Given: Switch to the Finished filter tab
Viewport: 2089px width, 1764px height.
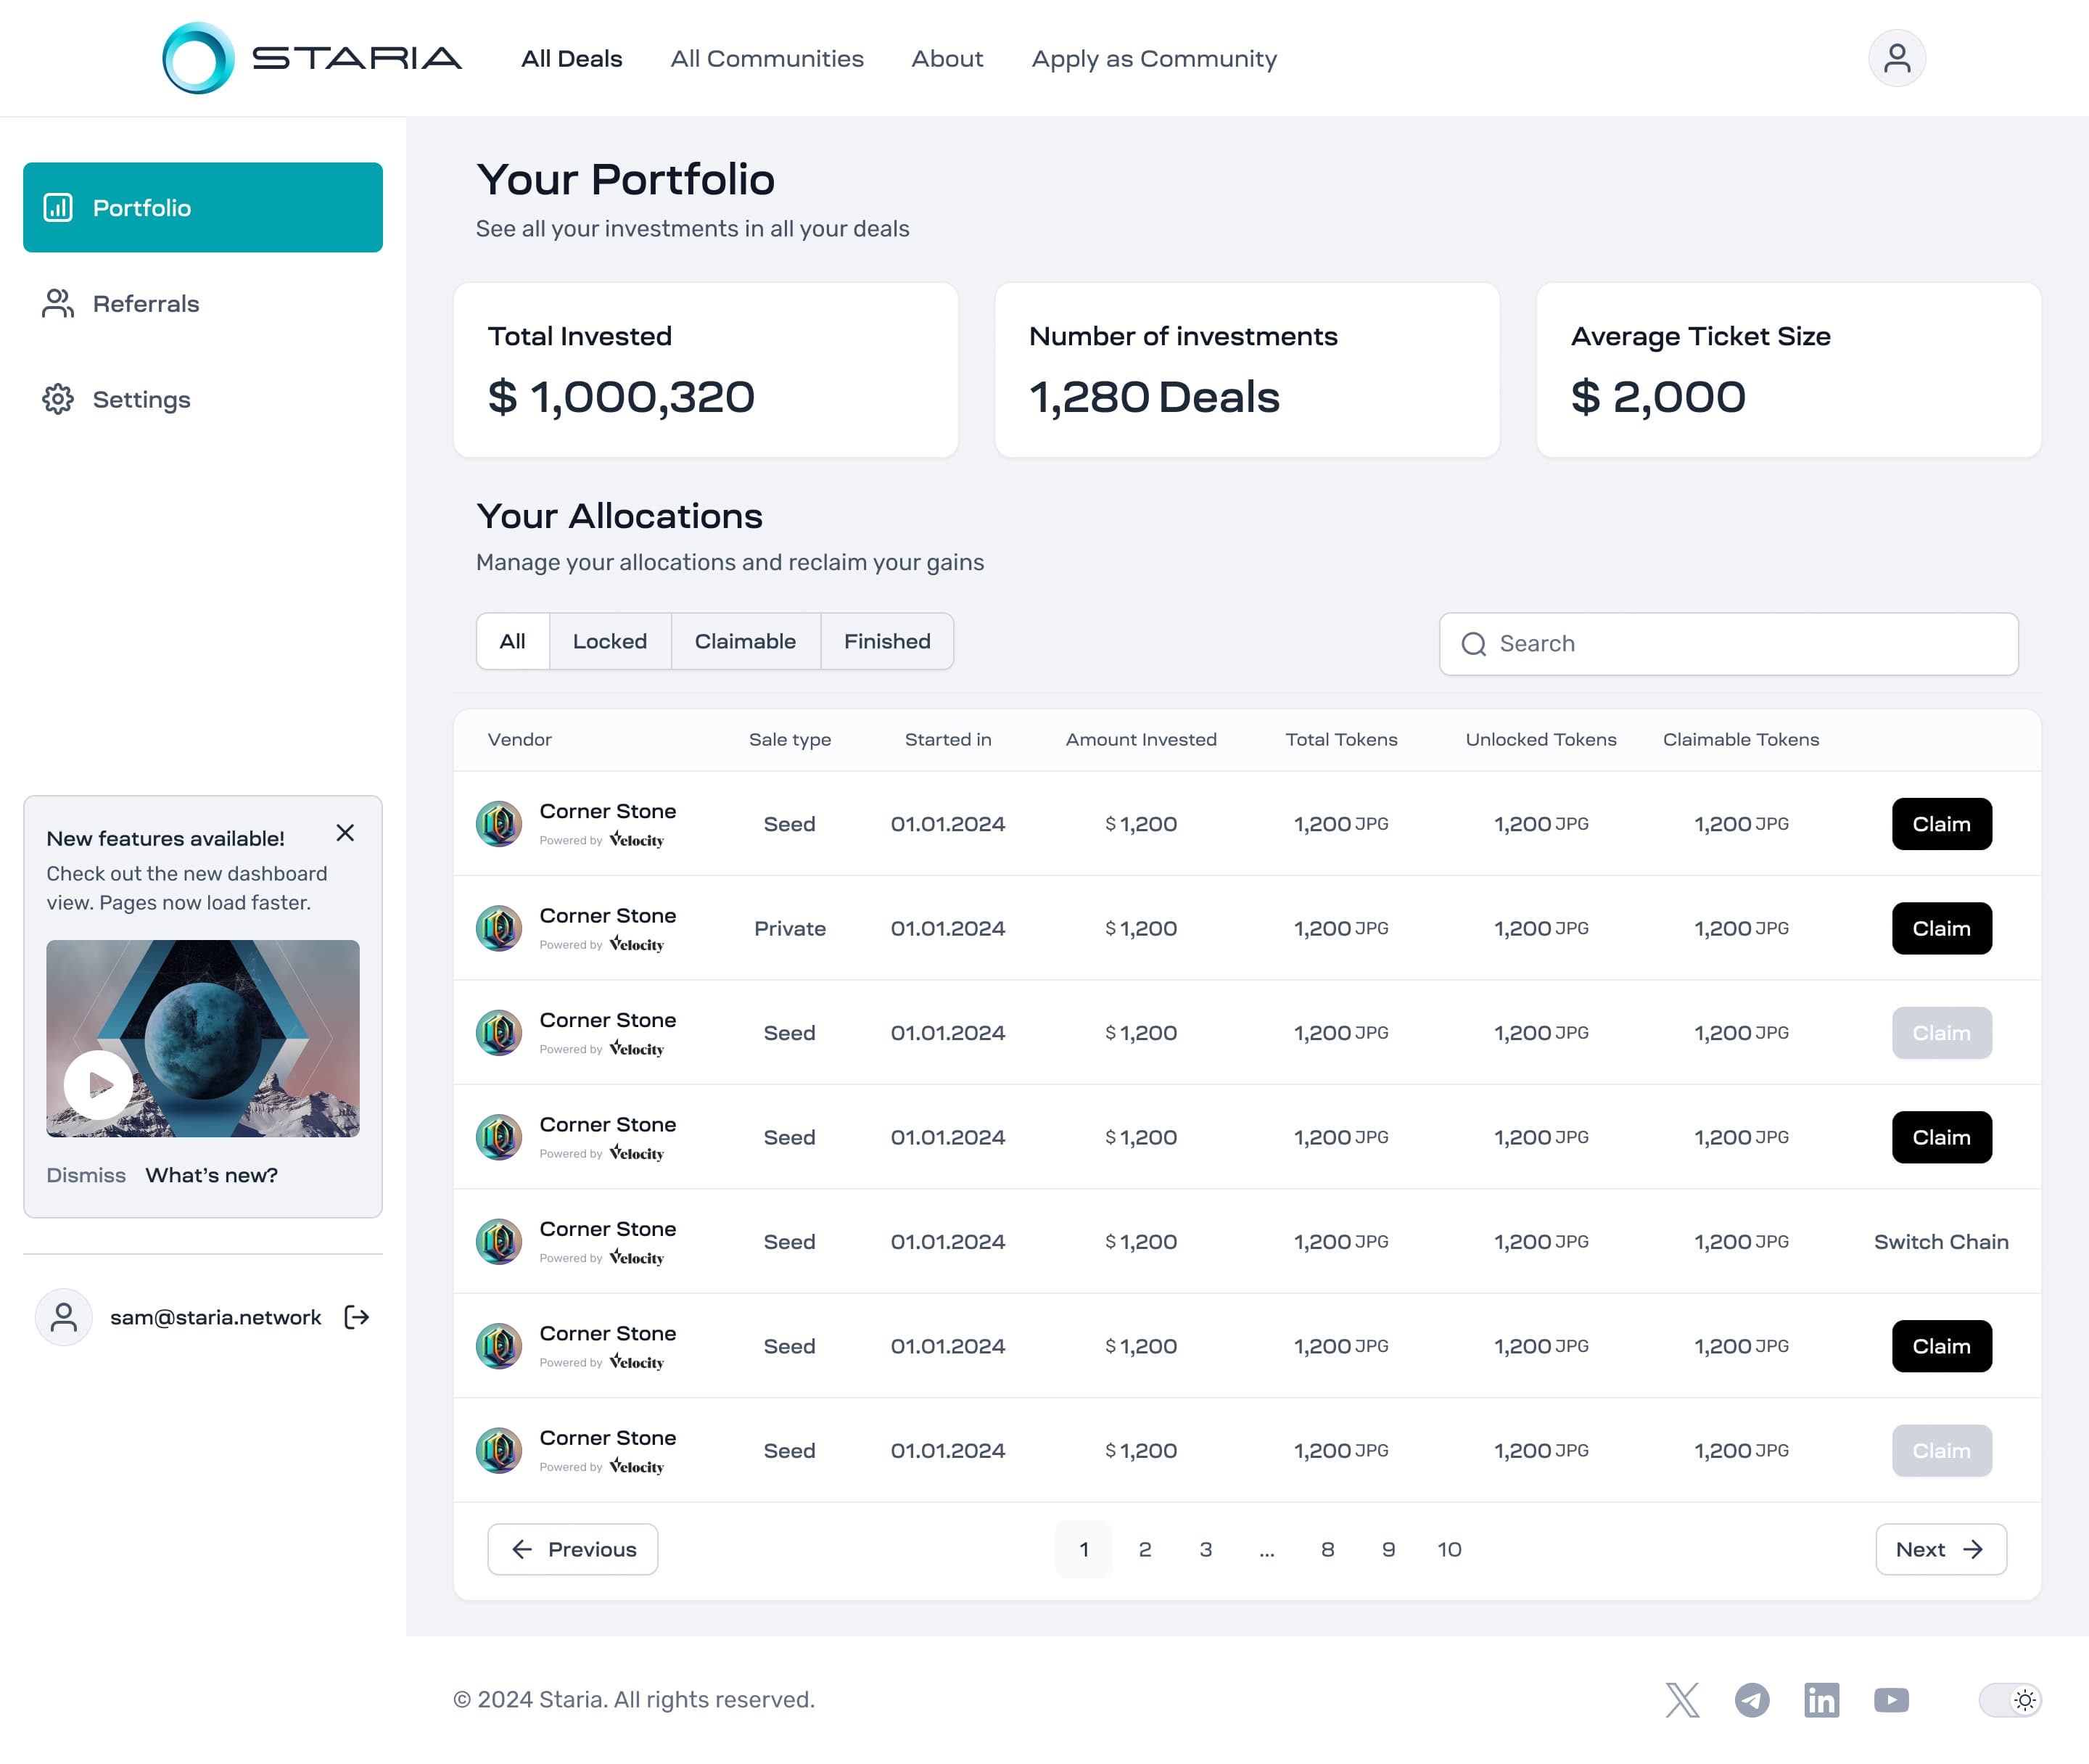Looking at the screenshot, I should coord(886,641).
